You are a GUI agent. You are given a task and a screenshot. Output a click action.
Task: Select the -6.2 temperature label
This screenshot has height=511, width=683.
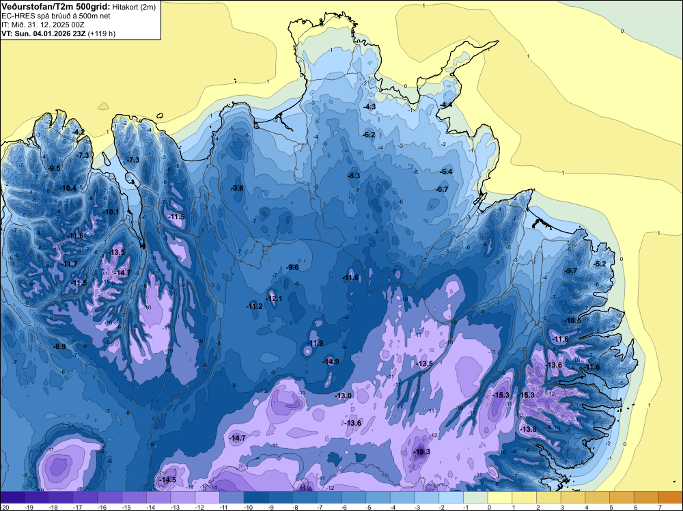pyautogui.click(x=369, y=135)
